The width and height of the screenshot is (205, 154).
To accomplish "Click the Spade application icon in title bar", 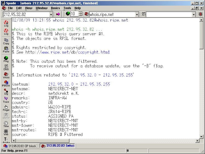I will [3, 3].
